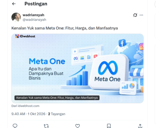This screenshot has width=156, height=128.
Task: Open wadriansyah's profile picture
Action: [16, 17]
